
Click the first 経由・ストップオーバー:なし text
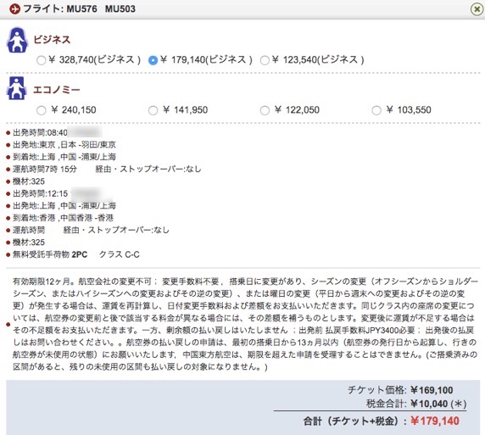tap(148, 170)
